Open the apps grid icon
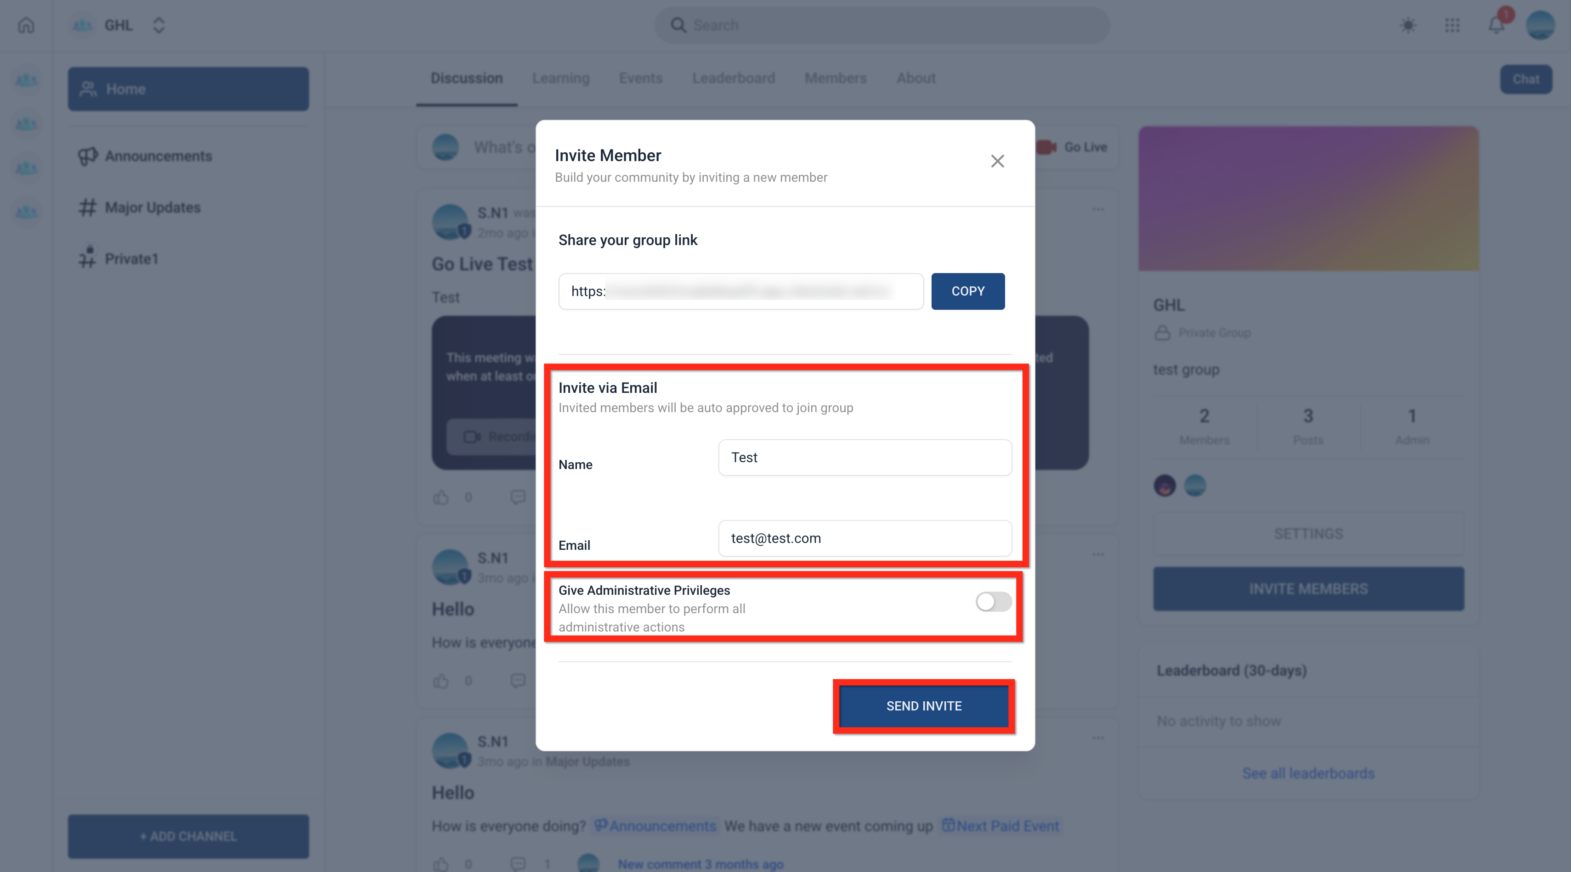This screenshot has width=1571, height=872. tap(1452, 26)
